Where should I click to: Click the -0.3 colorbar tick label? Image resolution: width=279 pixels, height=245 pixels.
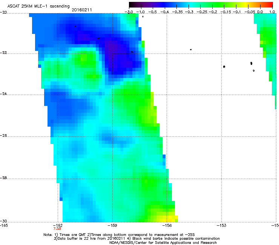189,12
